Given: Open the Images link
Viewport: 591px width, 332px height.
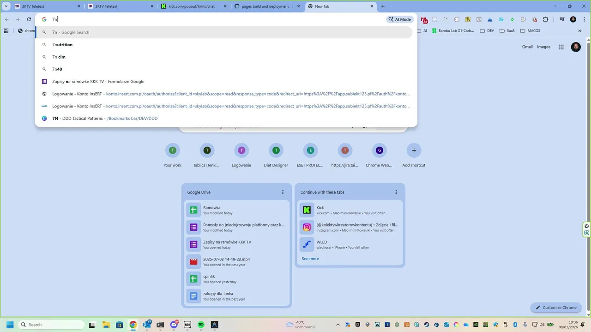Looking at the screenshot, I should pyautogui.click(x=543, y=47).
